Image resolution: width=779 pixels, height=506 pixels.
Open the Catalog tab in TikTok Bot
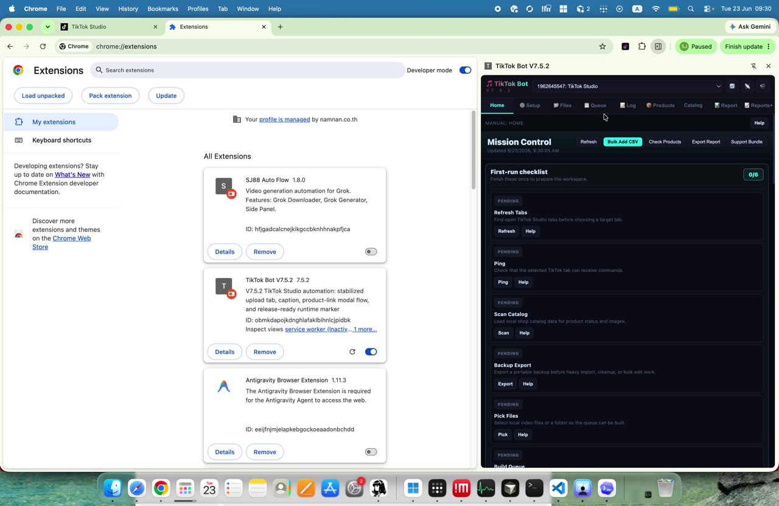693,105
